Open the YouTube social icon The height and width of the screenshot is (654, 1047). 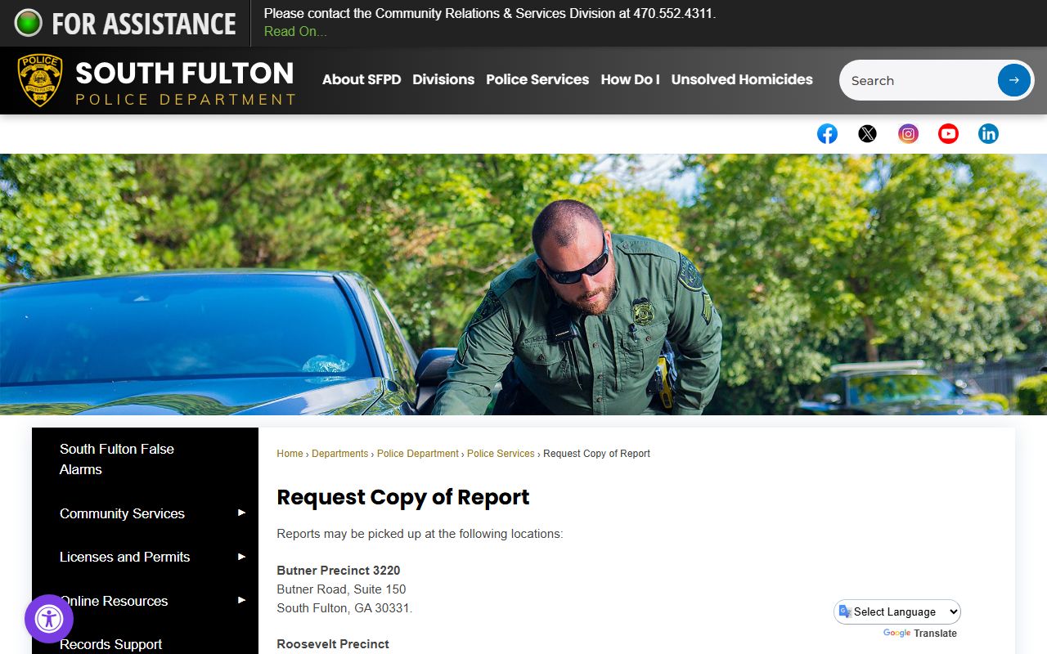tap(948, 134)
